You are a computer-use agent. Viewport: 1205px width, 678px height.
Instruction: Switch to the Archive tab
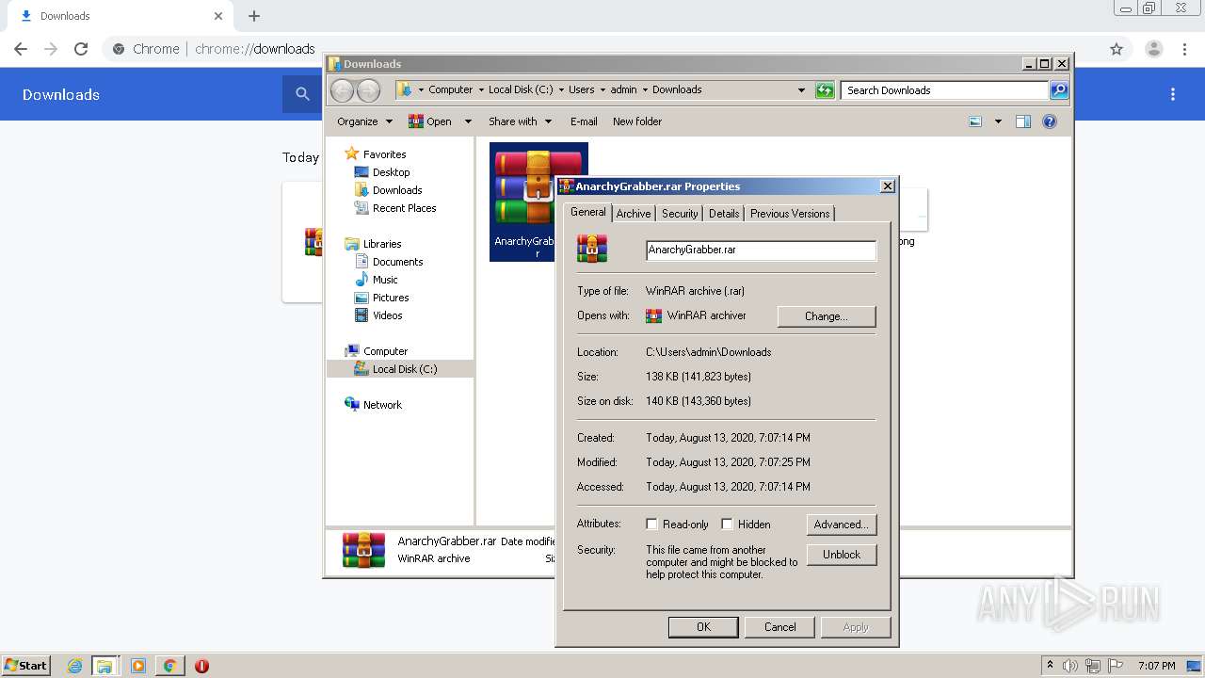tap(634, 214)
